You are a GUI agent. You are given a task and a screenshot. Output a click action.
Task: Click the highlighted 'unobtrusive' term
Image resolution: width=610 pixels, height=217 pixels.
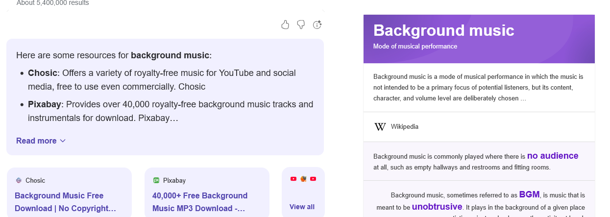pos(437,206)
